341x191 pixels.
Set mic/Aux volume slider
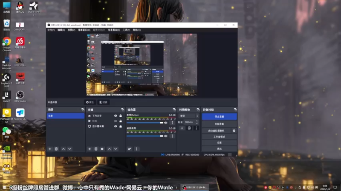(x=145, y=123)
